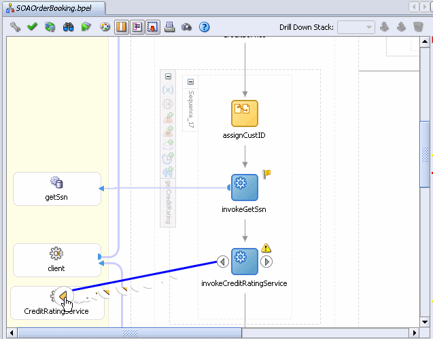The width and height of the screenshot is (433, 339).
Task: Click the Sequence_17 label
Action: pyautogui.click(x=191, y=109)
